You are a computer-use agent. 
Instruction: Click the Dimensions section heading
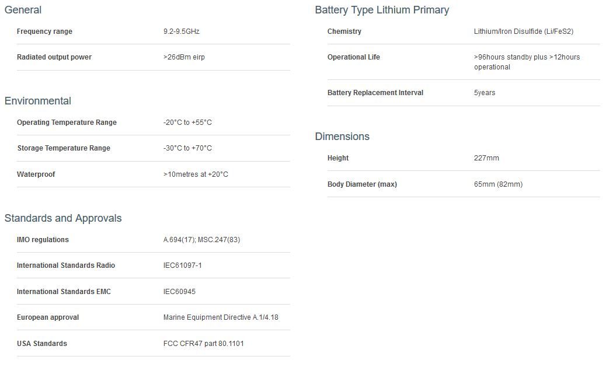point(342,137)
